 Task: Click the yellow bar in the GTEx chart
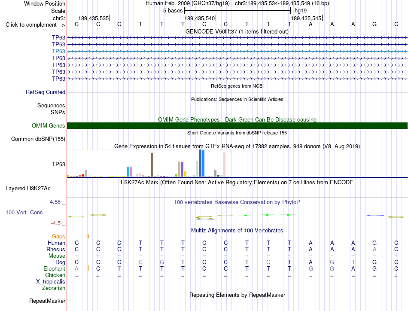(185, 174)
